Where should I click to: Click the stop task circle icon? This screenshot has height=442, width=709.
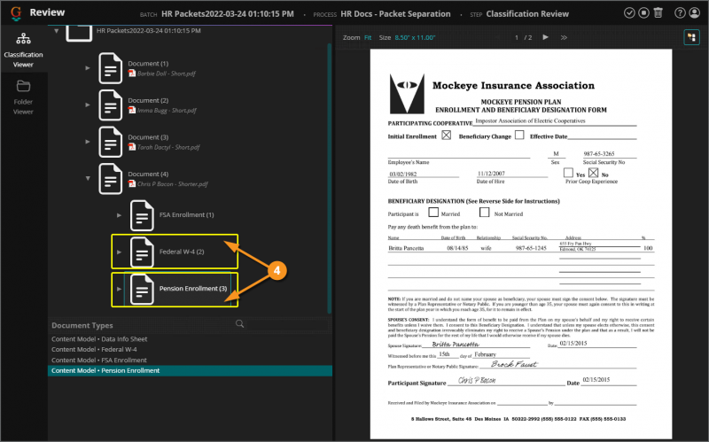[x=643, y=13]
